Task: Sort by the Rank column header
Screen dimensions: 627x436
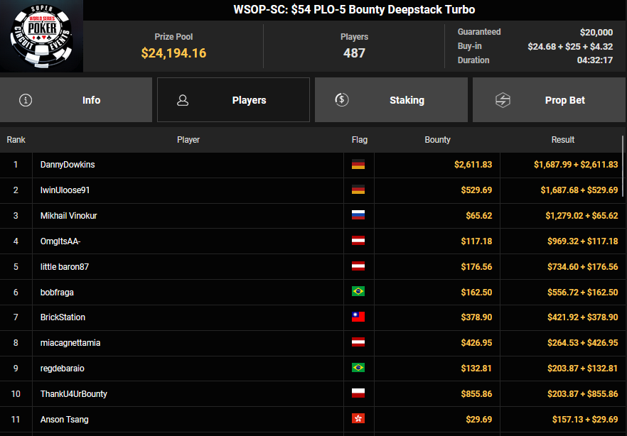Action: tap(16, 140)
